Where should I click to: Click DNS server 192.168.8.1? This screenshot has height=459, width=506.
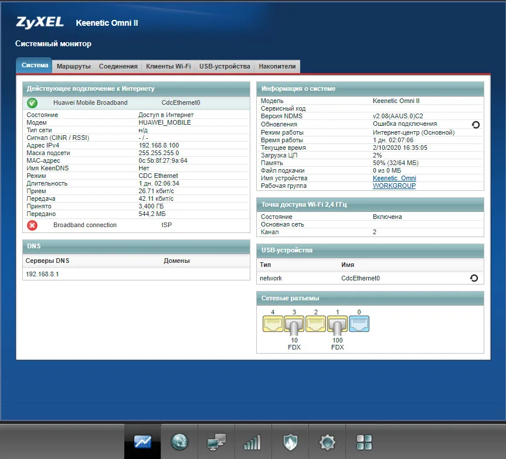(x=42, y=274)
